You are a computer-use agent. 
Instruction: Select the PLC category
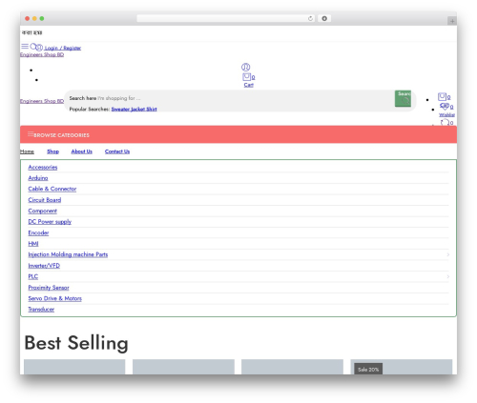point(33,276)
